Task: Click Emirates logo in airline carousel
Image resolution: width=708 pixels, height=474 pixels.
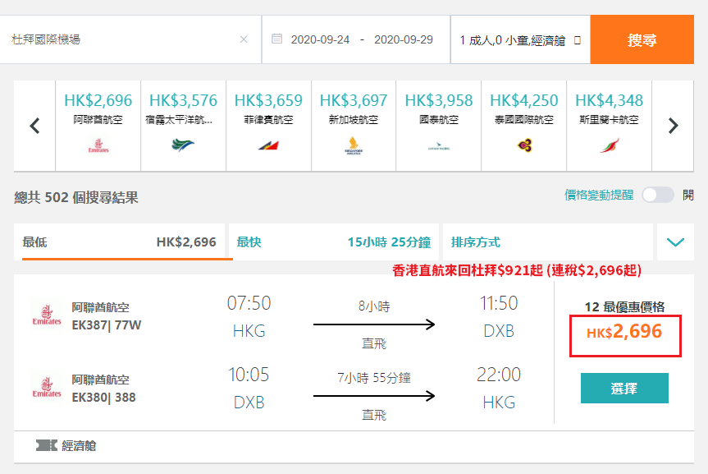Action: [x=98, y=146]
